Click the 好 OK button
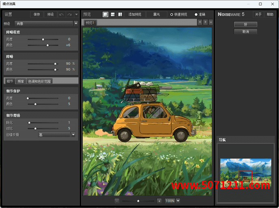This screenshot has width=279, height=208. (245, 24)
